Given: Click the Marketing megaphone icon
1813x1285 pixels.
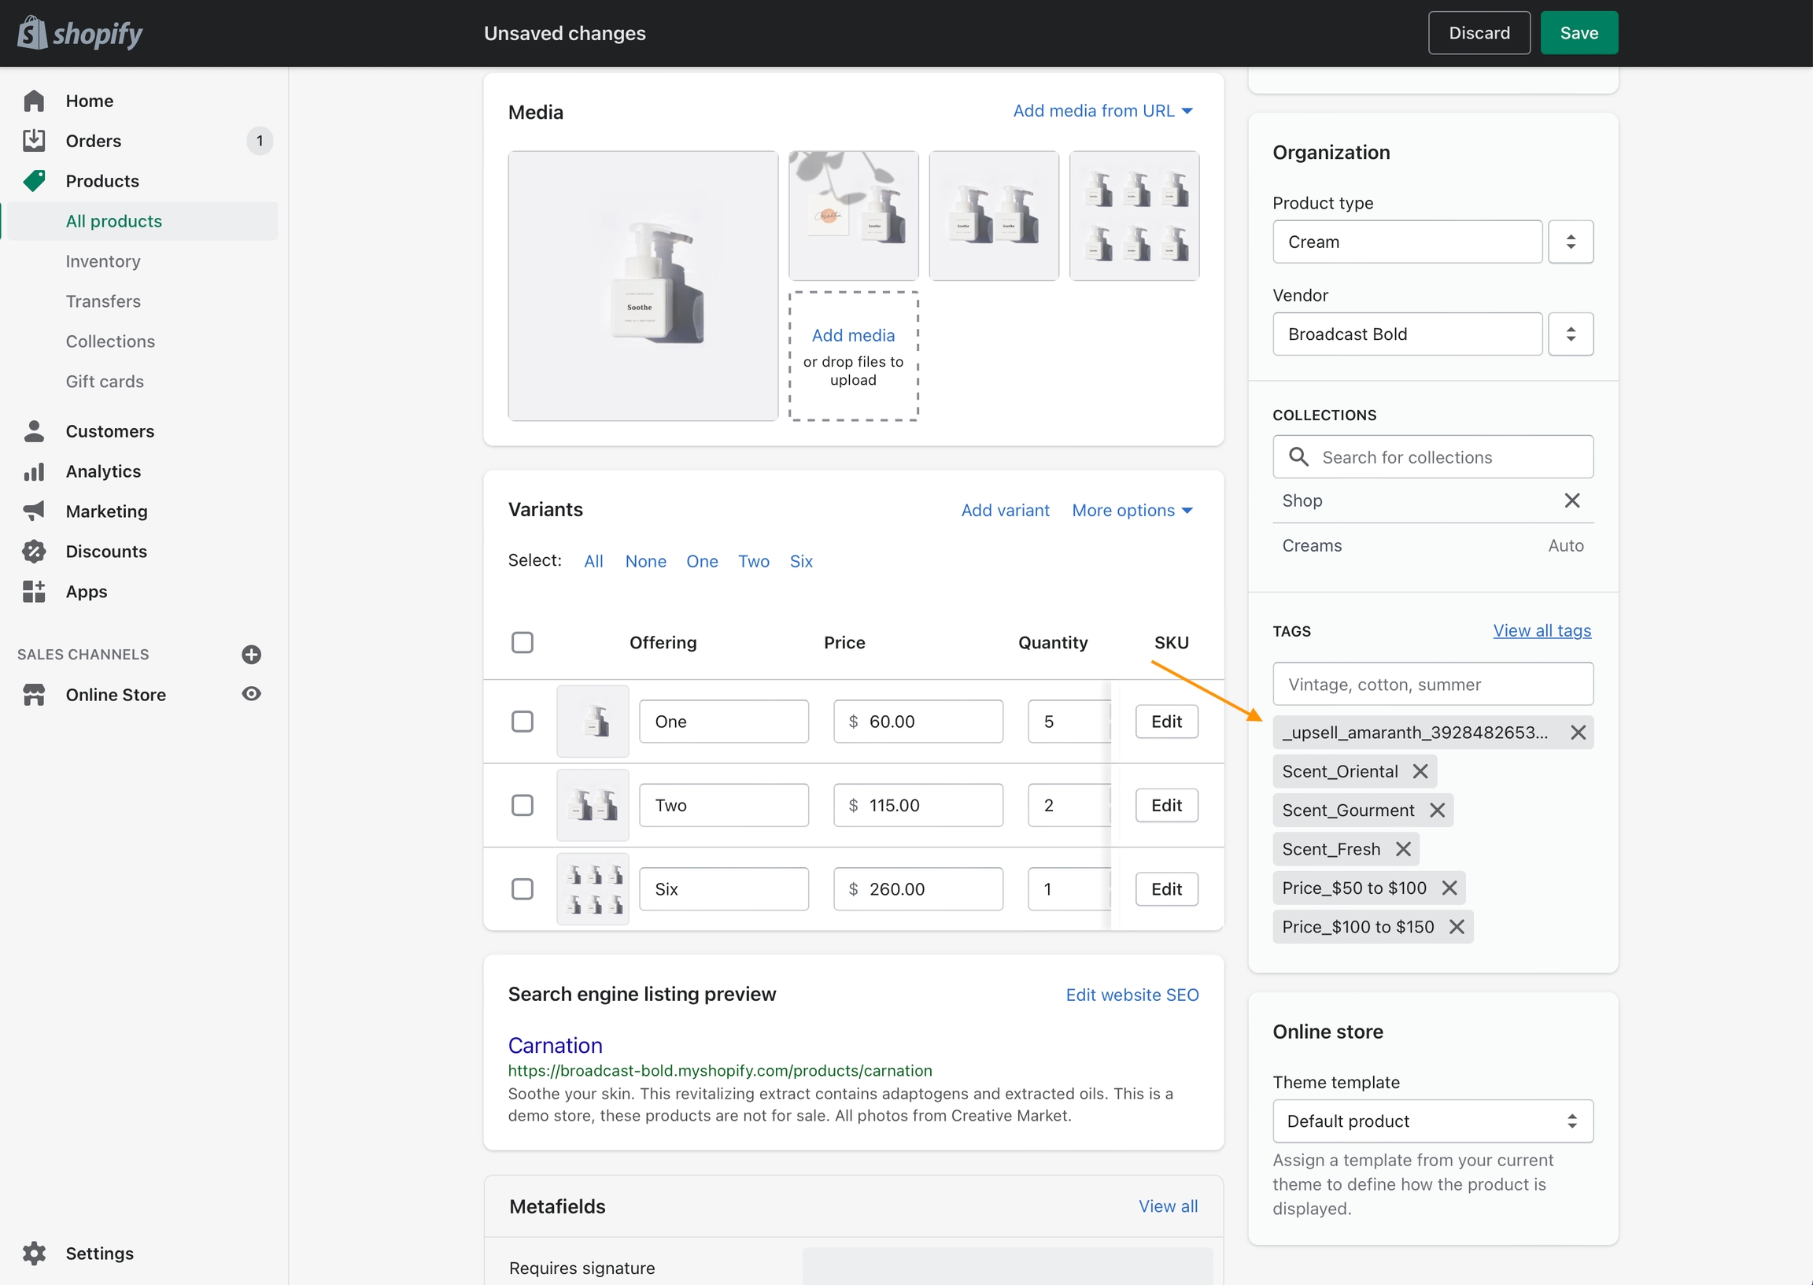Looking at the screenshot, I should pyautogui.click(x=34, y=511).
